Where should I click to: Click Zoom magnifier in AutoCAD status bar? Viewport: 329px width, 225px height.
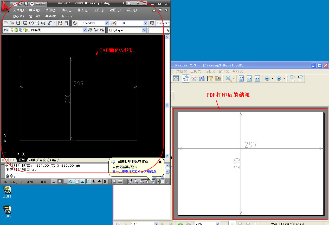(136, 182)
